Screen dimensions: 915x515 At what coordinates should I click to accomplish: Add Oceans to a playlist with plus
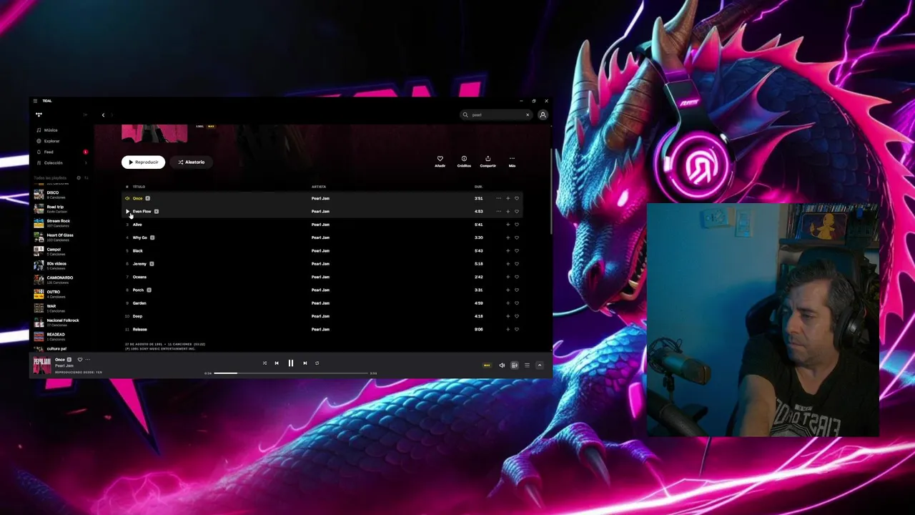[508, 277]
